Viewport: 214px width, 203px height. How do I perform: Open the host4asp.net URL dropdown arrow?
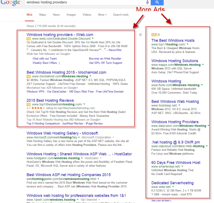[x=179, y=105]
